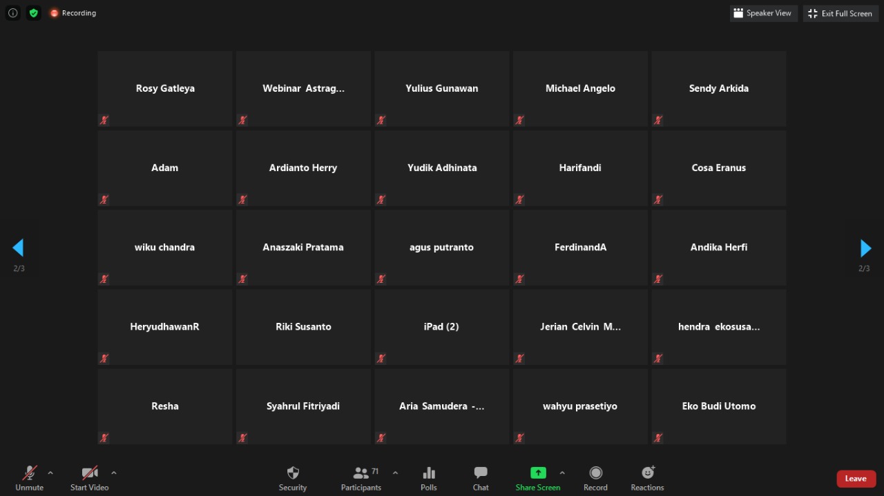
Task: Open Reactions
Action: (647, 478)
